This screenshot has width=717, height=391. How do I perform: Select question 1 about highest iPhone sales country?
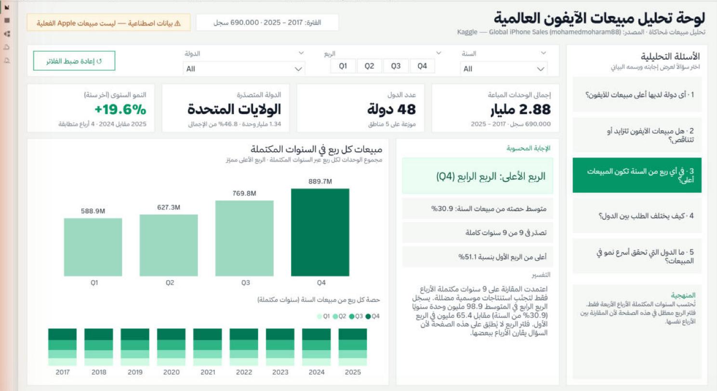(637, 94)
